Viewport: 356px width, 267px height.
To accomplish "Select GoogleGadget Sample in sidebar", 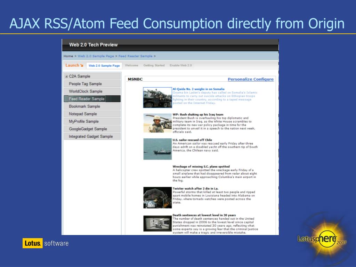I will (x=92, y=129).
